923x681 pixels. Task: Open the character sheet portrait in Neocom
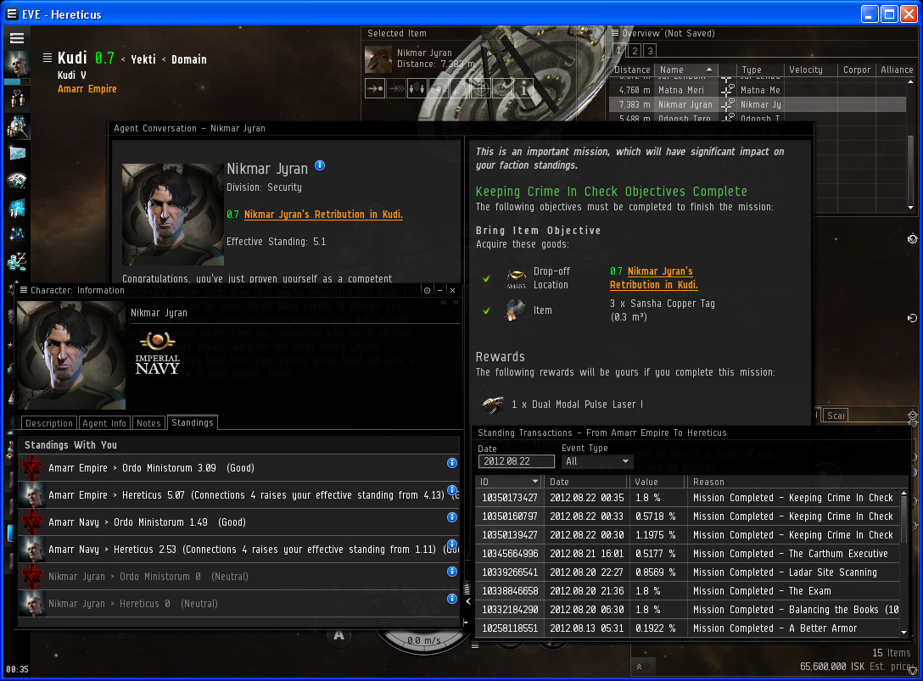[x=17, y=64]
